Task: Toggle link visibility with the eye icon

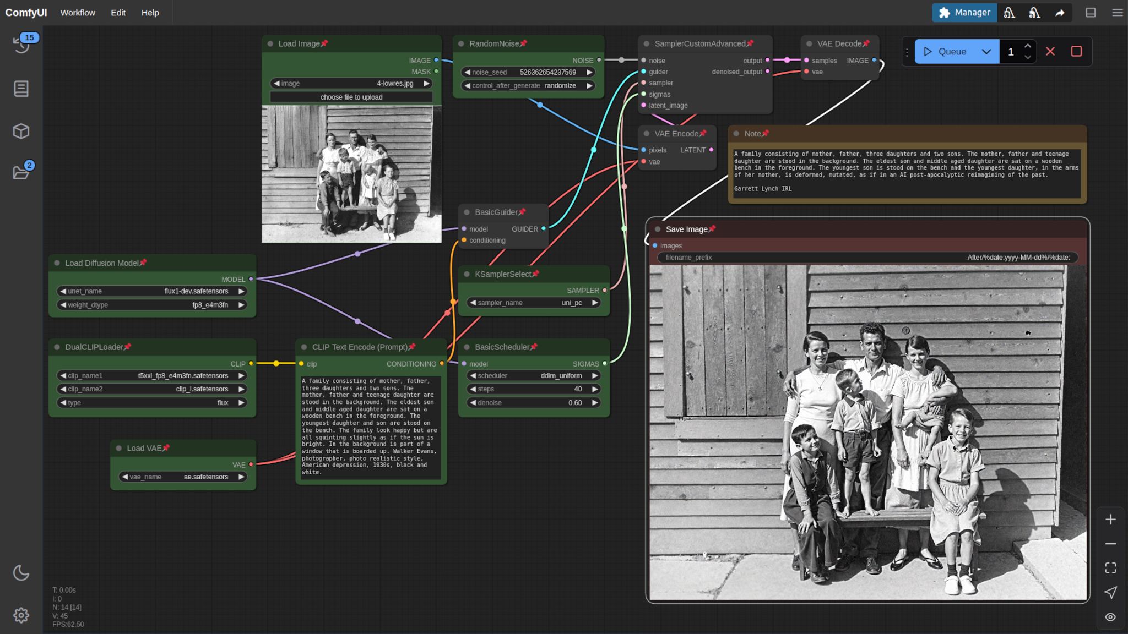Action: pos(1111,617)
